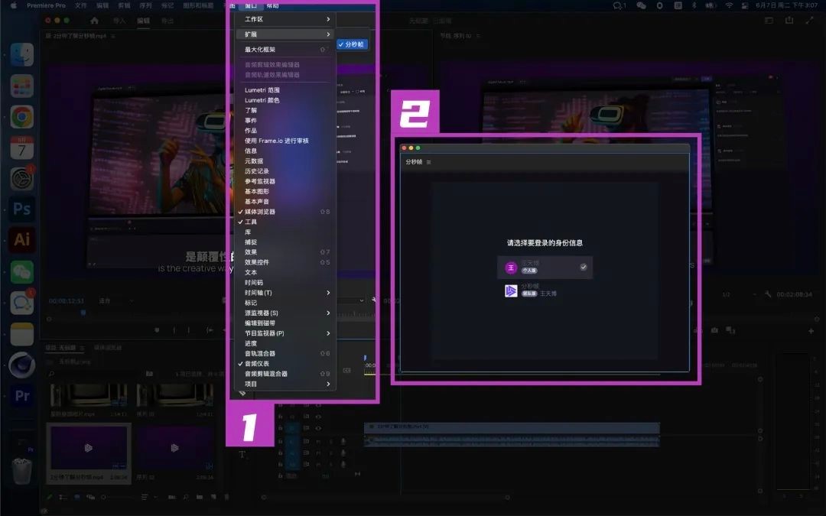Select the personal account identity option
Viewport: 826px width, 516px height.
[545, 267]
